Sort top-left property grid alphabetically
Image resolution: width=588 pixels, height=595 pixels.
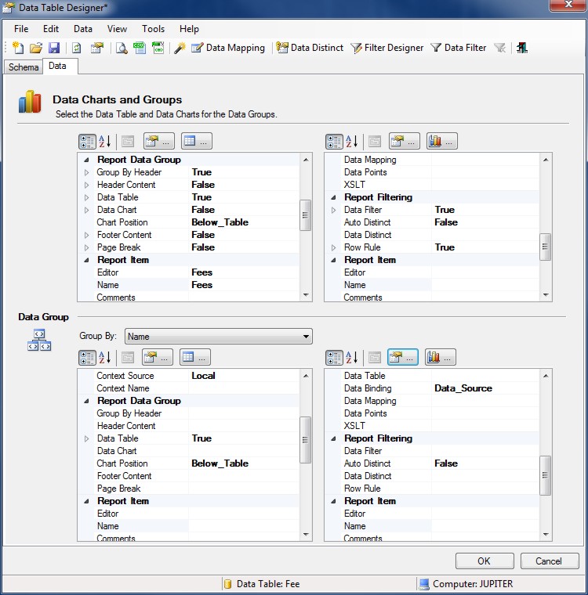coord(104,142)
